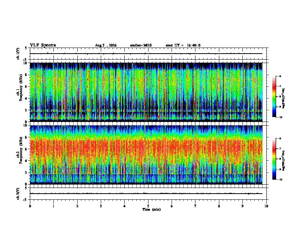Click the time-axis tick label "5"
Screen dimensions: 300x231
click(148, 206)
